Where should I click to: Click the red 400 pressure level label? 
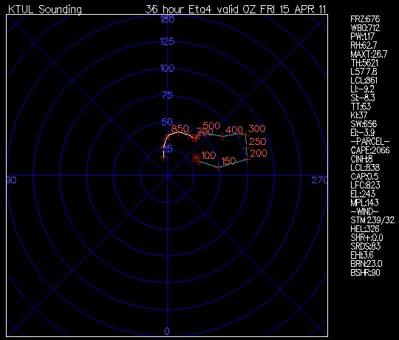click(233, 130)
